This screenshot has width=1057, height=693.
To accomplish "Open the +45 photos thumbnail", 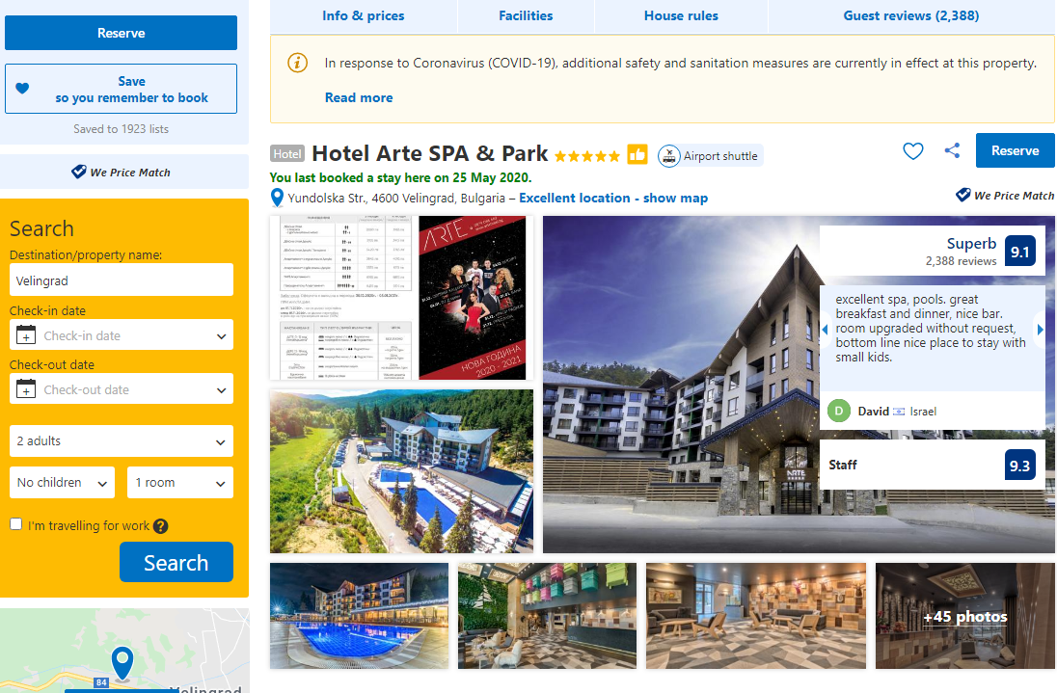I will click(964, 616).
